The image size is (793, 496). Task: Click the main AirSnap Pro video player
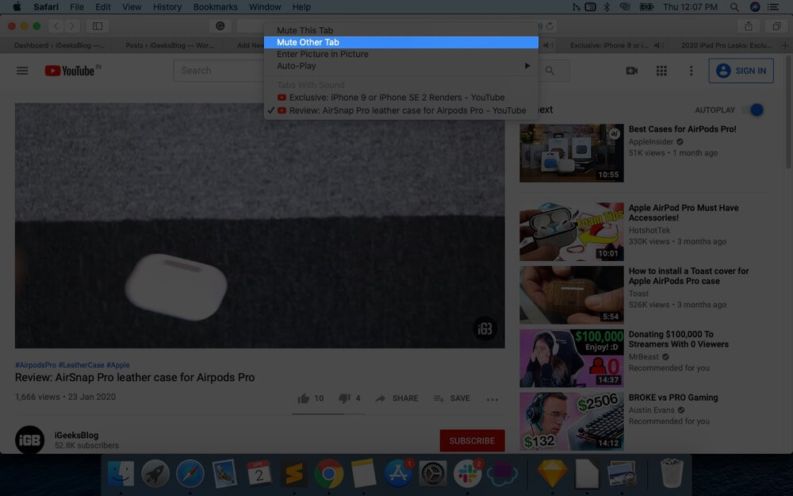pyautogui.click(x=260, y=225)
